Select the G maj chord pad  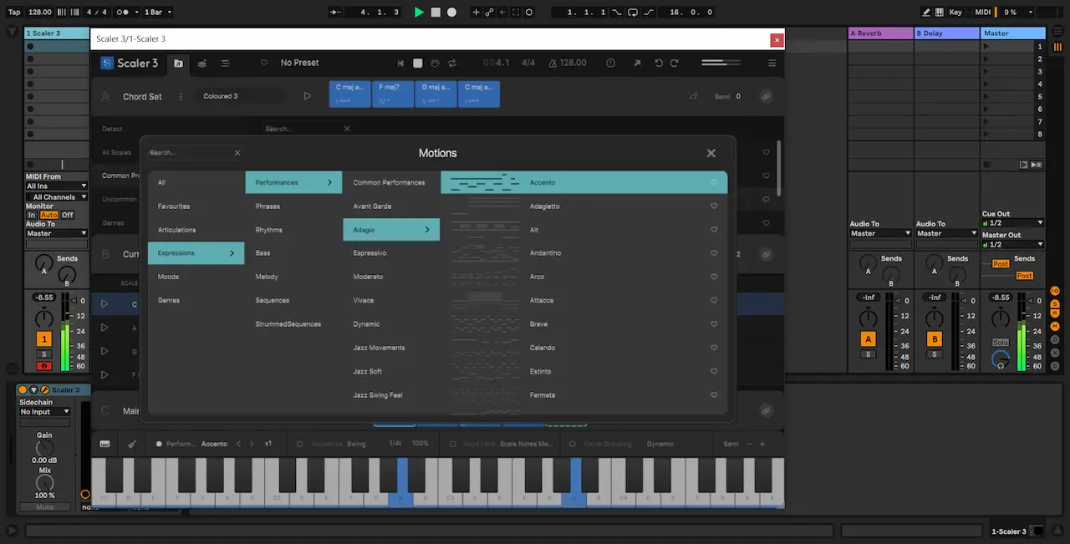(436, 94)
